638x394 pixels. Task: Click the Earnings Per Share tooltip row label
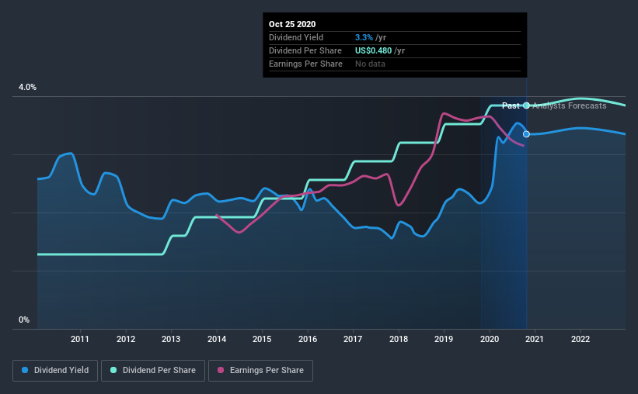click(x=305, y=64)
